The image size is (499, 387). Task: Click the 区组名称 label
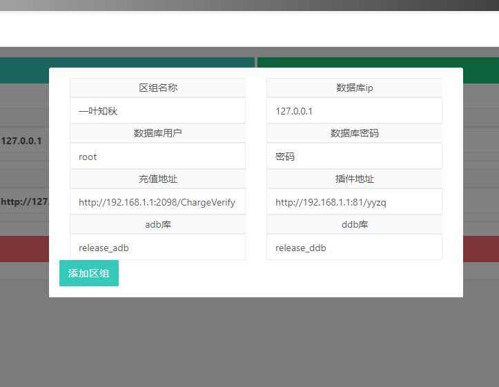click(x=158, y=88)
